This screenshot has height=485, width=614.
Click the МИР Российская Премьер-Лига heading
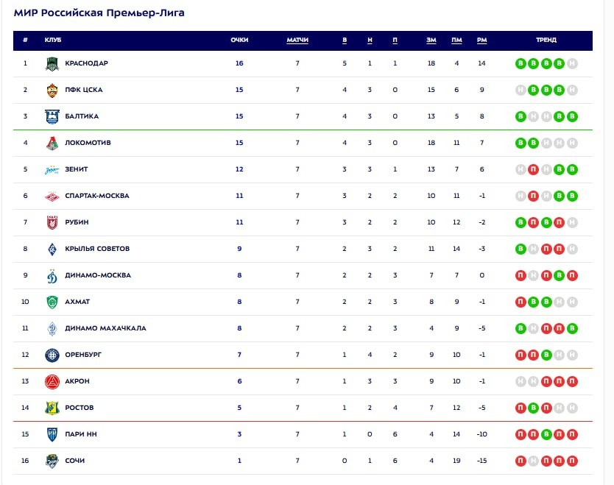pyautogui.click(x=99, y=13)
